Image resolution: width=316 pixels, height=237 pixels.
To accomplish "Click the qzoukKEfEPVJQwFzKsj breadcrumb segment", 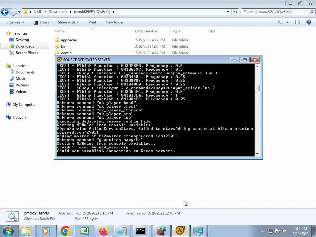I will coord(92,12).
